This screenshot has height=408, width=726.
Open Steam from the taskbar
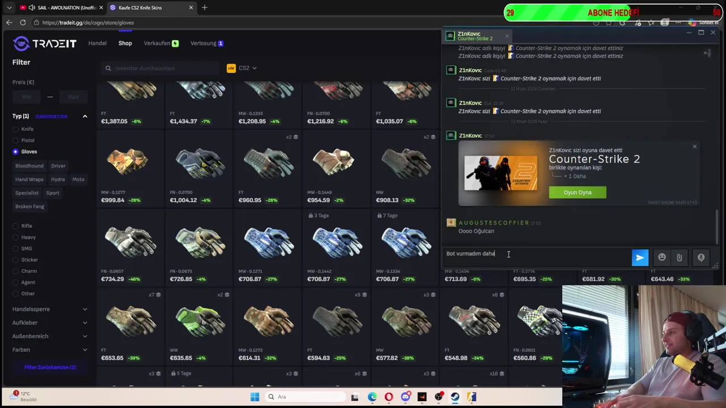[x=455, y=397]
